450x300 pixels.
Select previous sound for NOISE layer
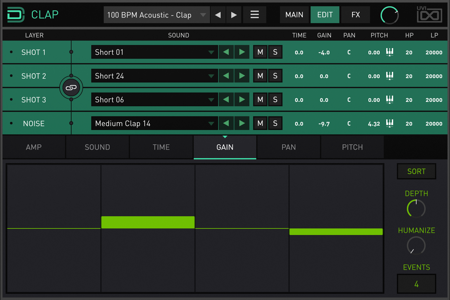[226, 123]
